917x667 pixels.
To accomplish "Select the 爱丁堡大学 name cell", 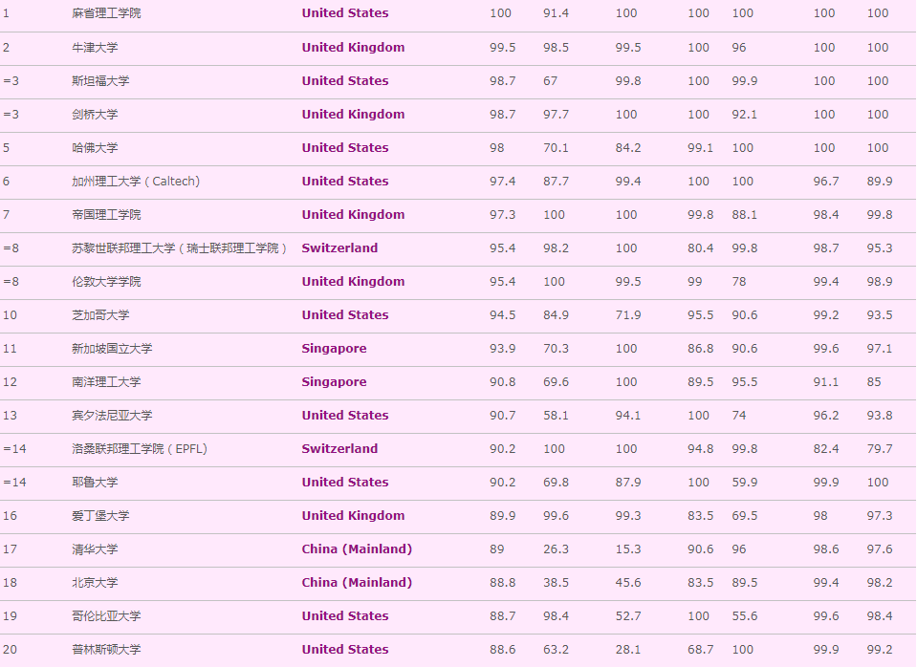I will 100,516.
